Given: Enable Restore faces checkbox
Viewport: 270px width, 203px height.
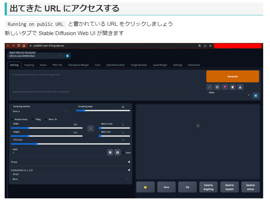Looking at the screenshot, I should point(12,119).
